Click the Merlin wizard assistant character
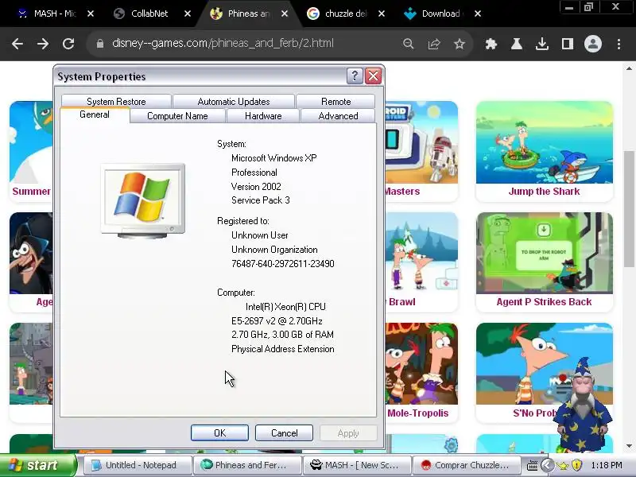Image resolution: width=636 pixels, height=477 pixels. coord(583,405)
